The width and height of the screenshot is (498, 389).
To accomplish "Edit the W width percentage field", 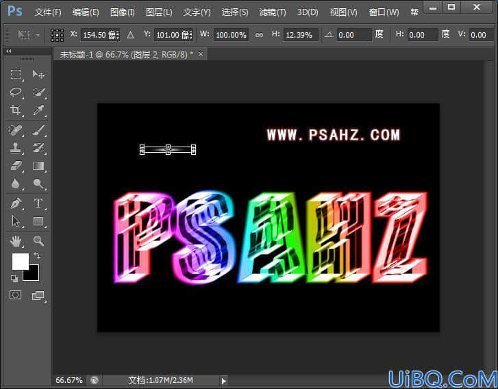I will tap(232, 35).
